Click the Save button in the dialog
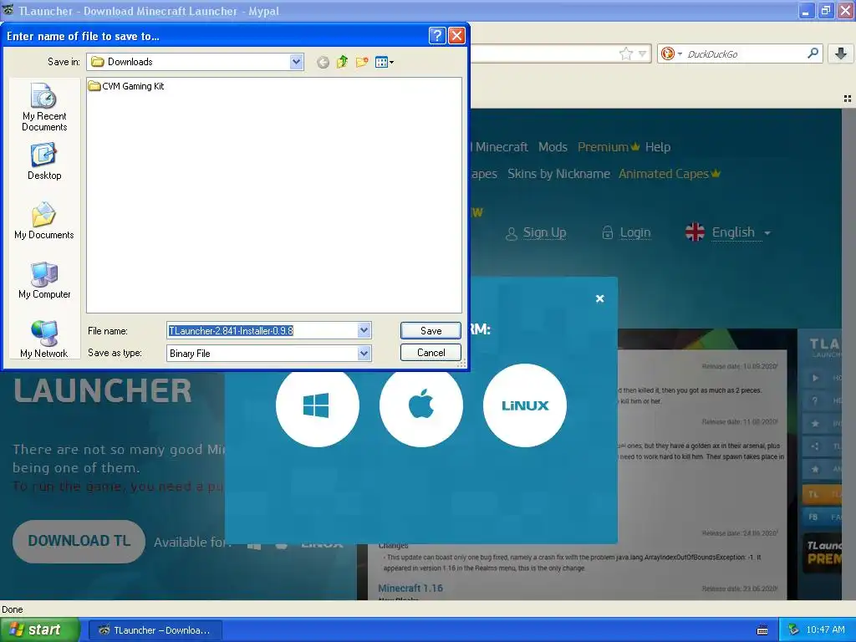This screenshot has height=642, width=856. (431, 330)
